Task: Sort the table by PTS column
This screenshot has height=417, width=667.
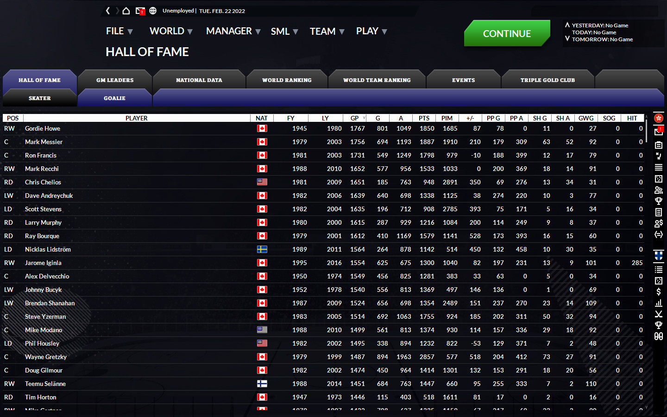Action: point(424,118)
